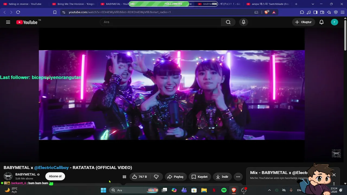
Task: Click the page vertical scrollbar
Action: point(345,35)
